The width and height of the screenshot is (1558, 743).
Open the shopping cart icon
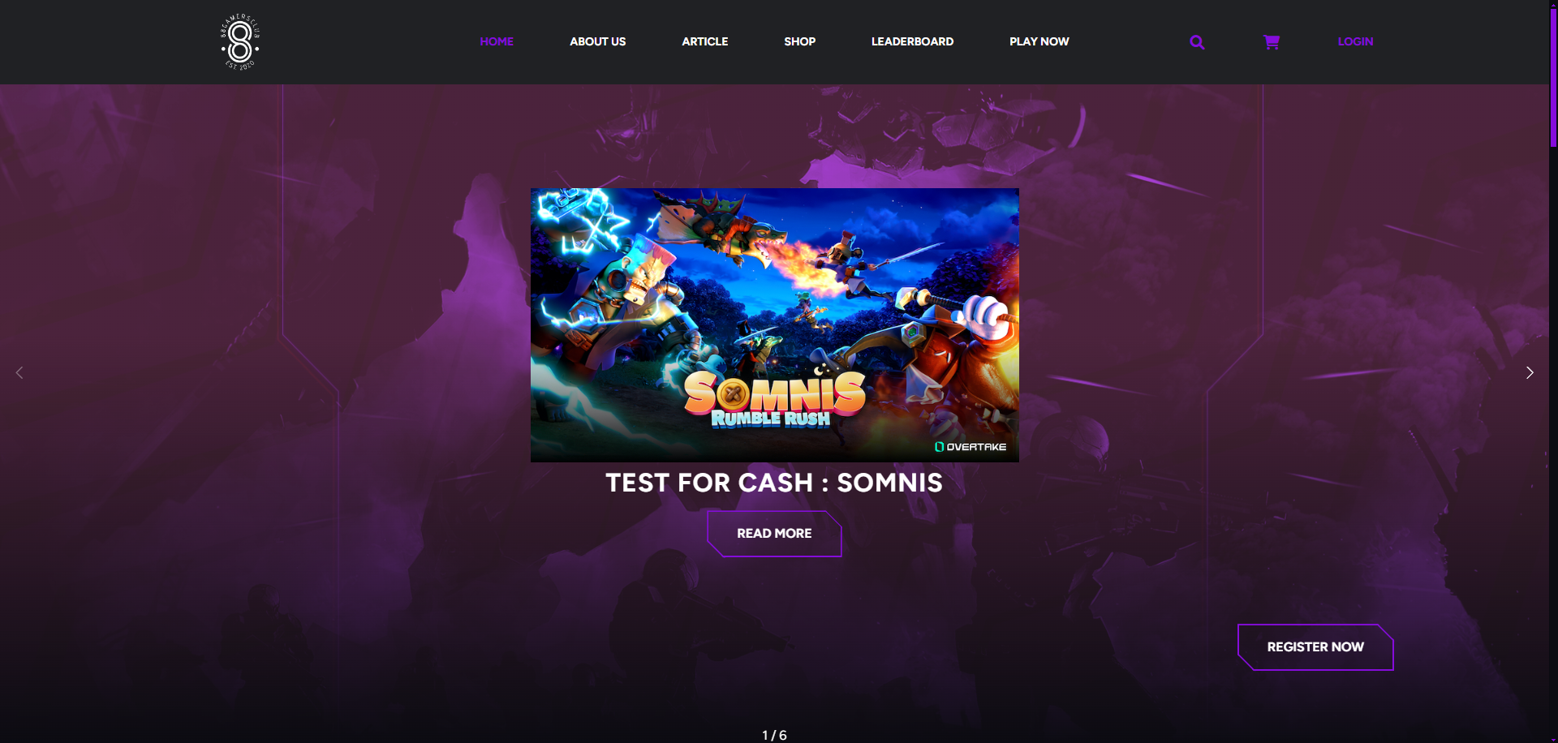click(x=1272, y=42)
